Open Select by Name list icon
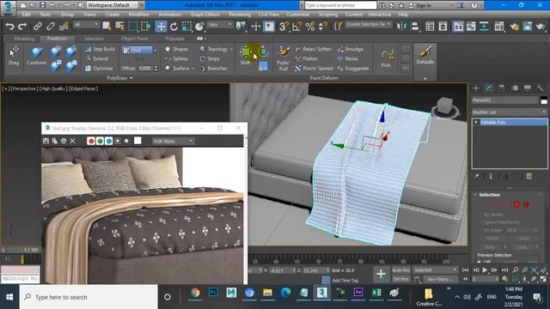This screenshot has height=309, width=550. (x=119, y=27)
